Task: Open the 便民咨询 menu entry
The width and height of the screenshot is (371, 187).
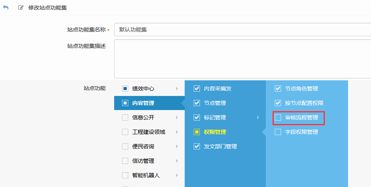Action: (143, 146)
